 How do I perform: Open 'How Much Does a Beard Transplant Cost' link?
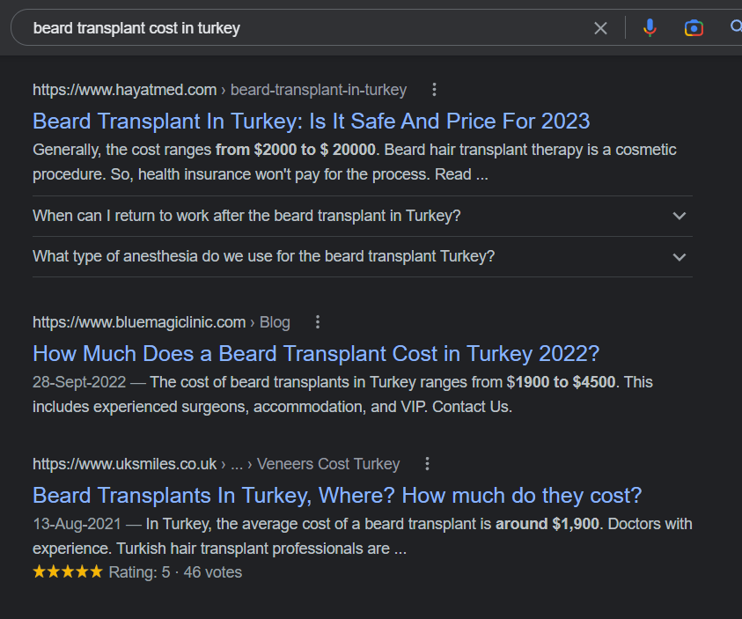tap(316, 353)
